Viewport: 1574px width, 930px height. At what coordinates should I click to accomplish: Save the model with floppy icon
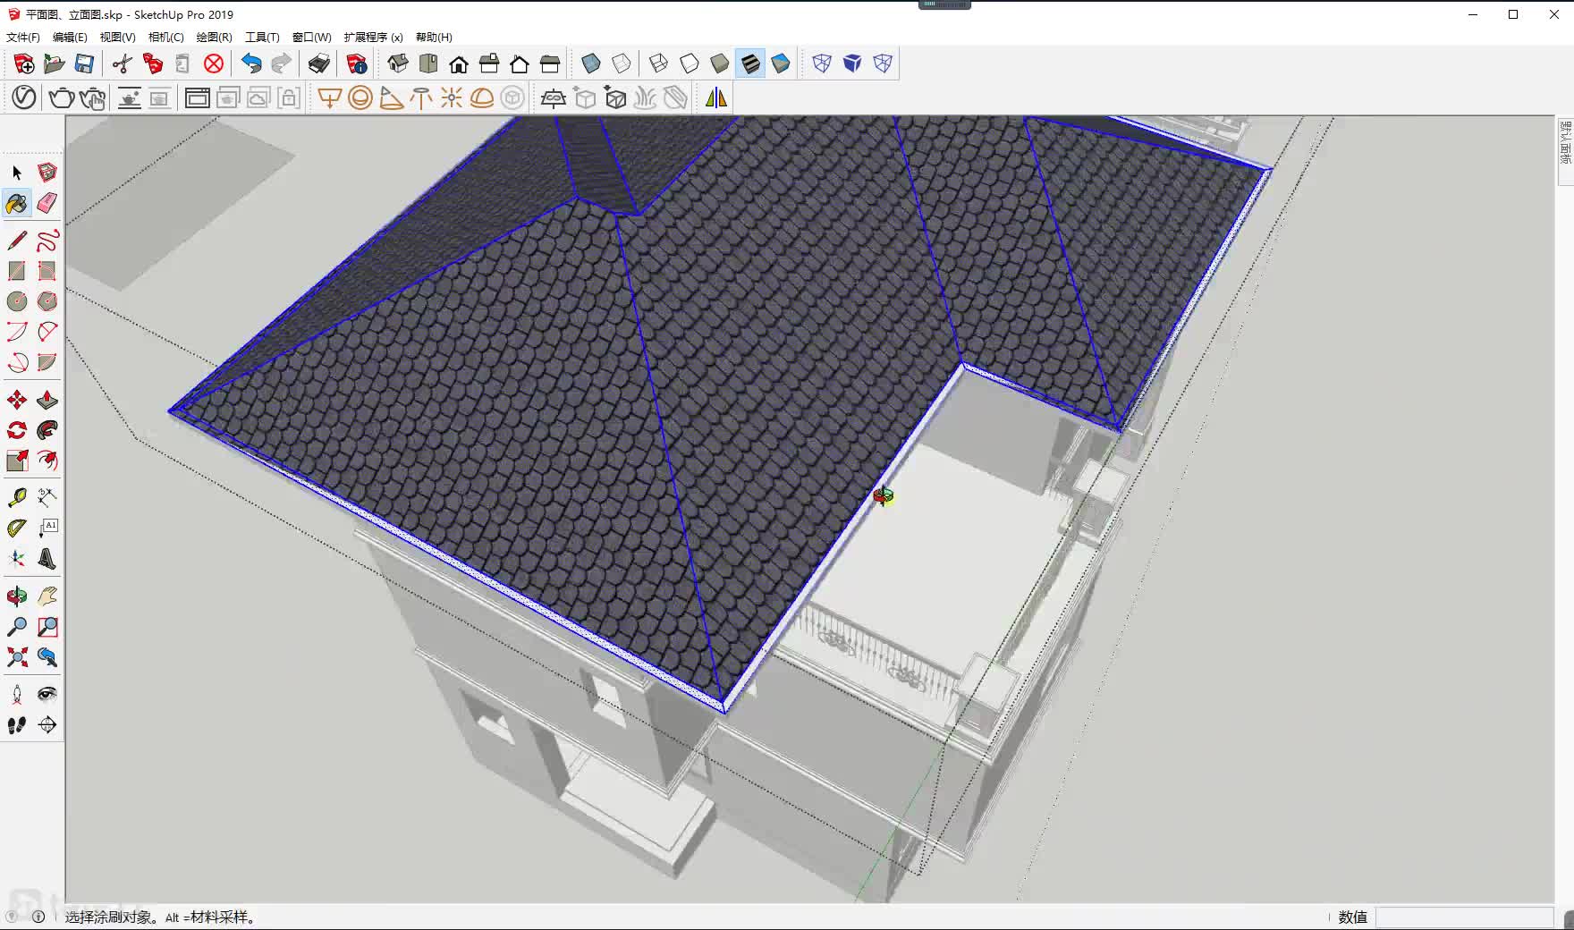tap(84, 63)
